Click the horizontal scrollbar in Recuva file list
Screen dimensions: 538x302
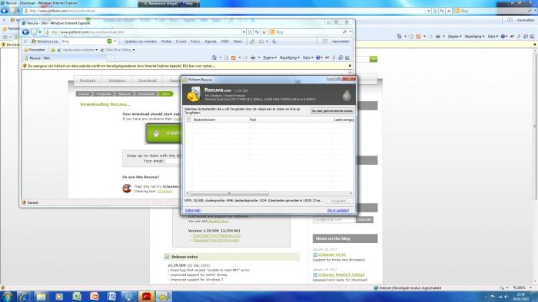coord(229,193)
